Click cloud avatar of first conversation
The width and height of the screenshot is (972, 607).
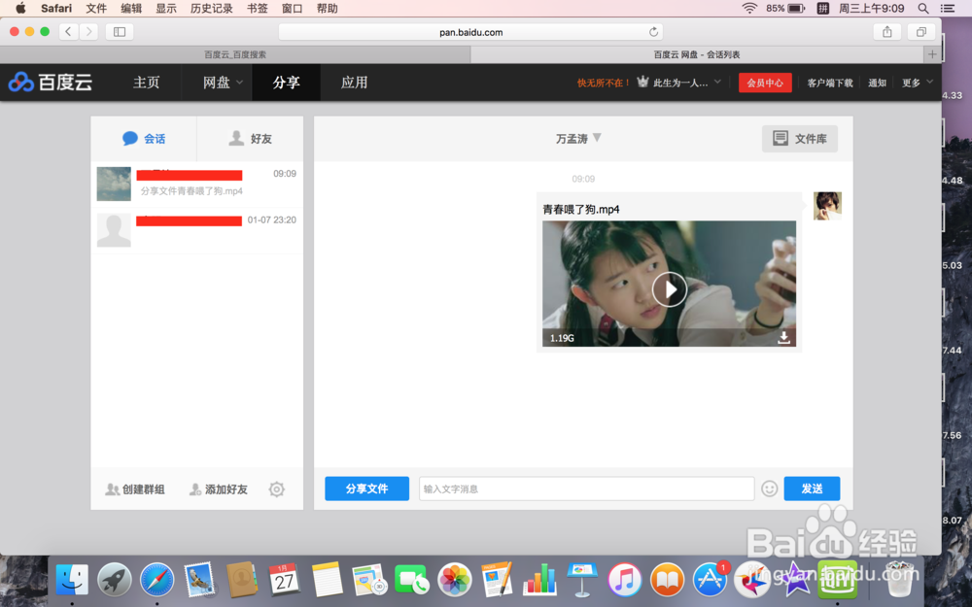click(x=114, y=184)
